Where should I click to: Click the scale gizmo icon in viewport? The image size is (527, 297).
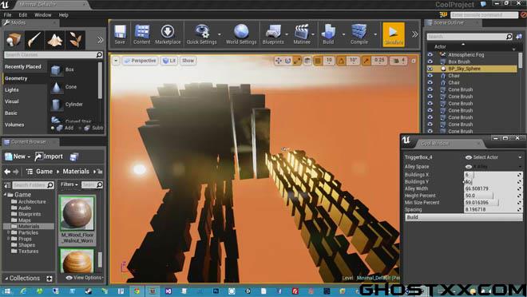tap(297, 61)
